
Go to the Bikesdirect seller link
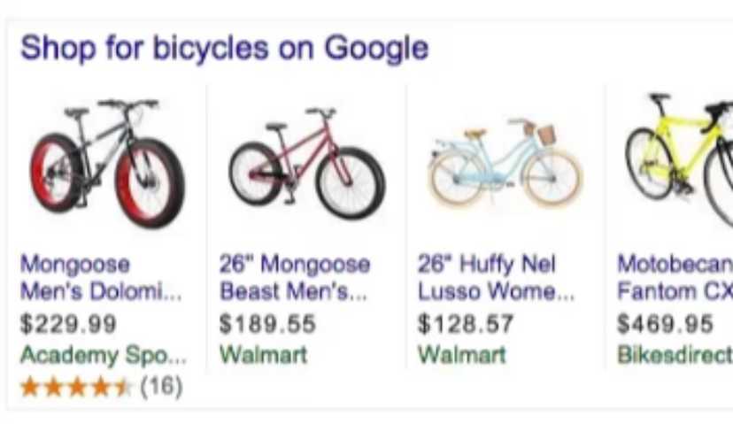[x=675, y=356]
